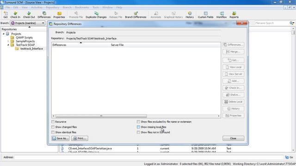Click the Get toolbar icon

pyautogui.click(x=6, y=15)
